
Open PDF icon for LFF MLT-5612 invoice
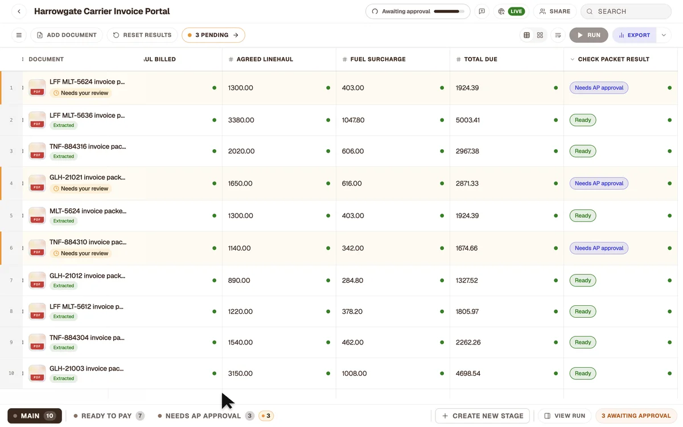point(37,311)
